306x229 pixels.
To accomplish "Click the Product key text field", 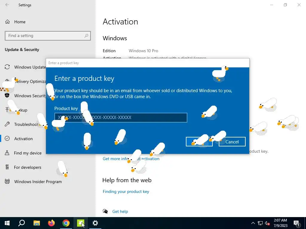I will point(121,117).
